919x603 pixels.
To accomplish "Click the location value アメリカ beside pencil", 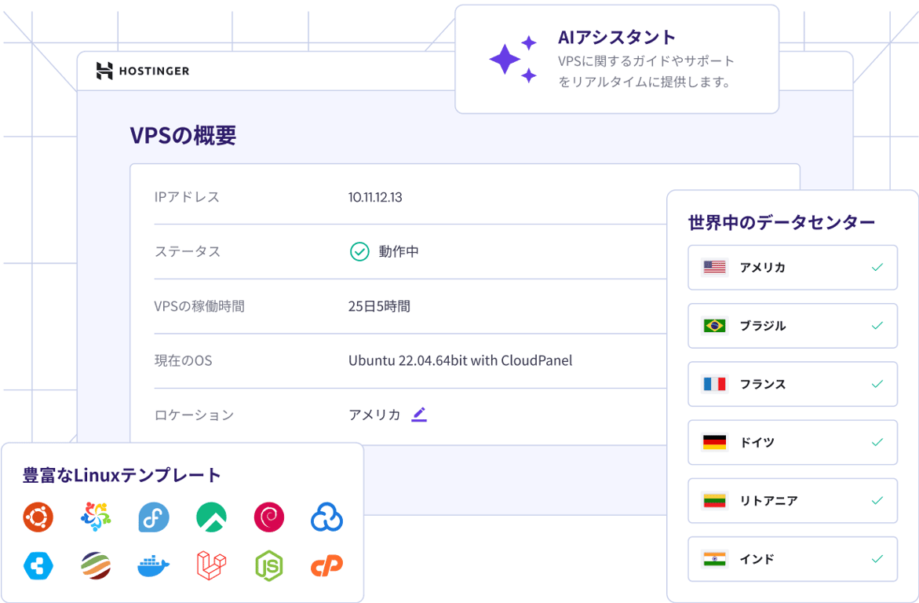I will pyautogui.click(x=374, y=415).
